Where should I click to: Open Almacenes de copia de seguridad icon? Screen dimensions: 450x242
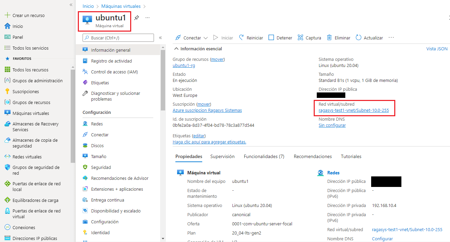pos(7,140)
